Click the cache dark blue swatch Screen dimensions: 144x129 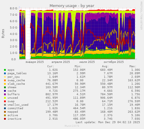5,91
